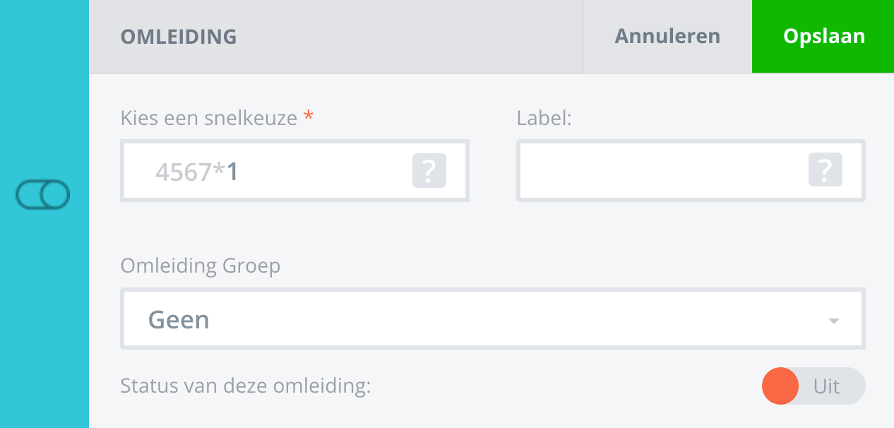Click the 'Omleiding Groep' caption

(x=201, y=266)
